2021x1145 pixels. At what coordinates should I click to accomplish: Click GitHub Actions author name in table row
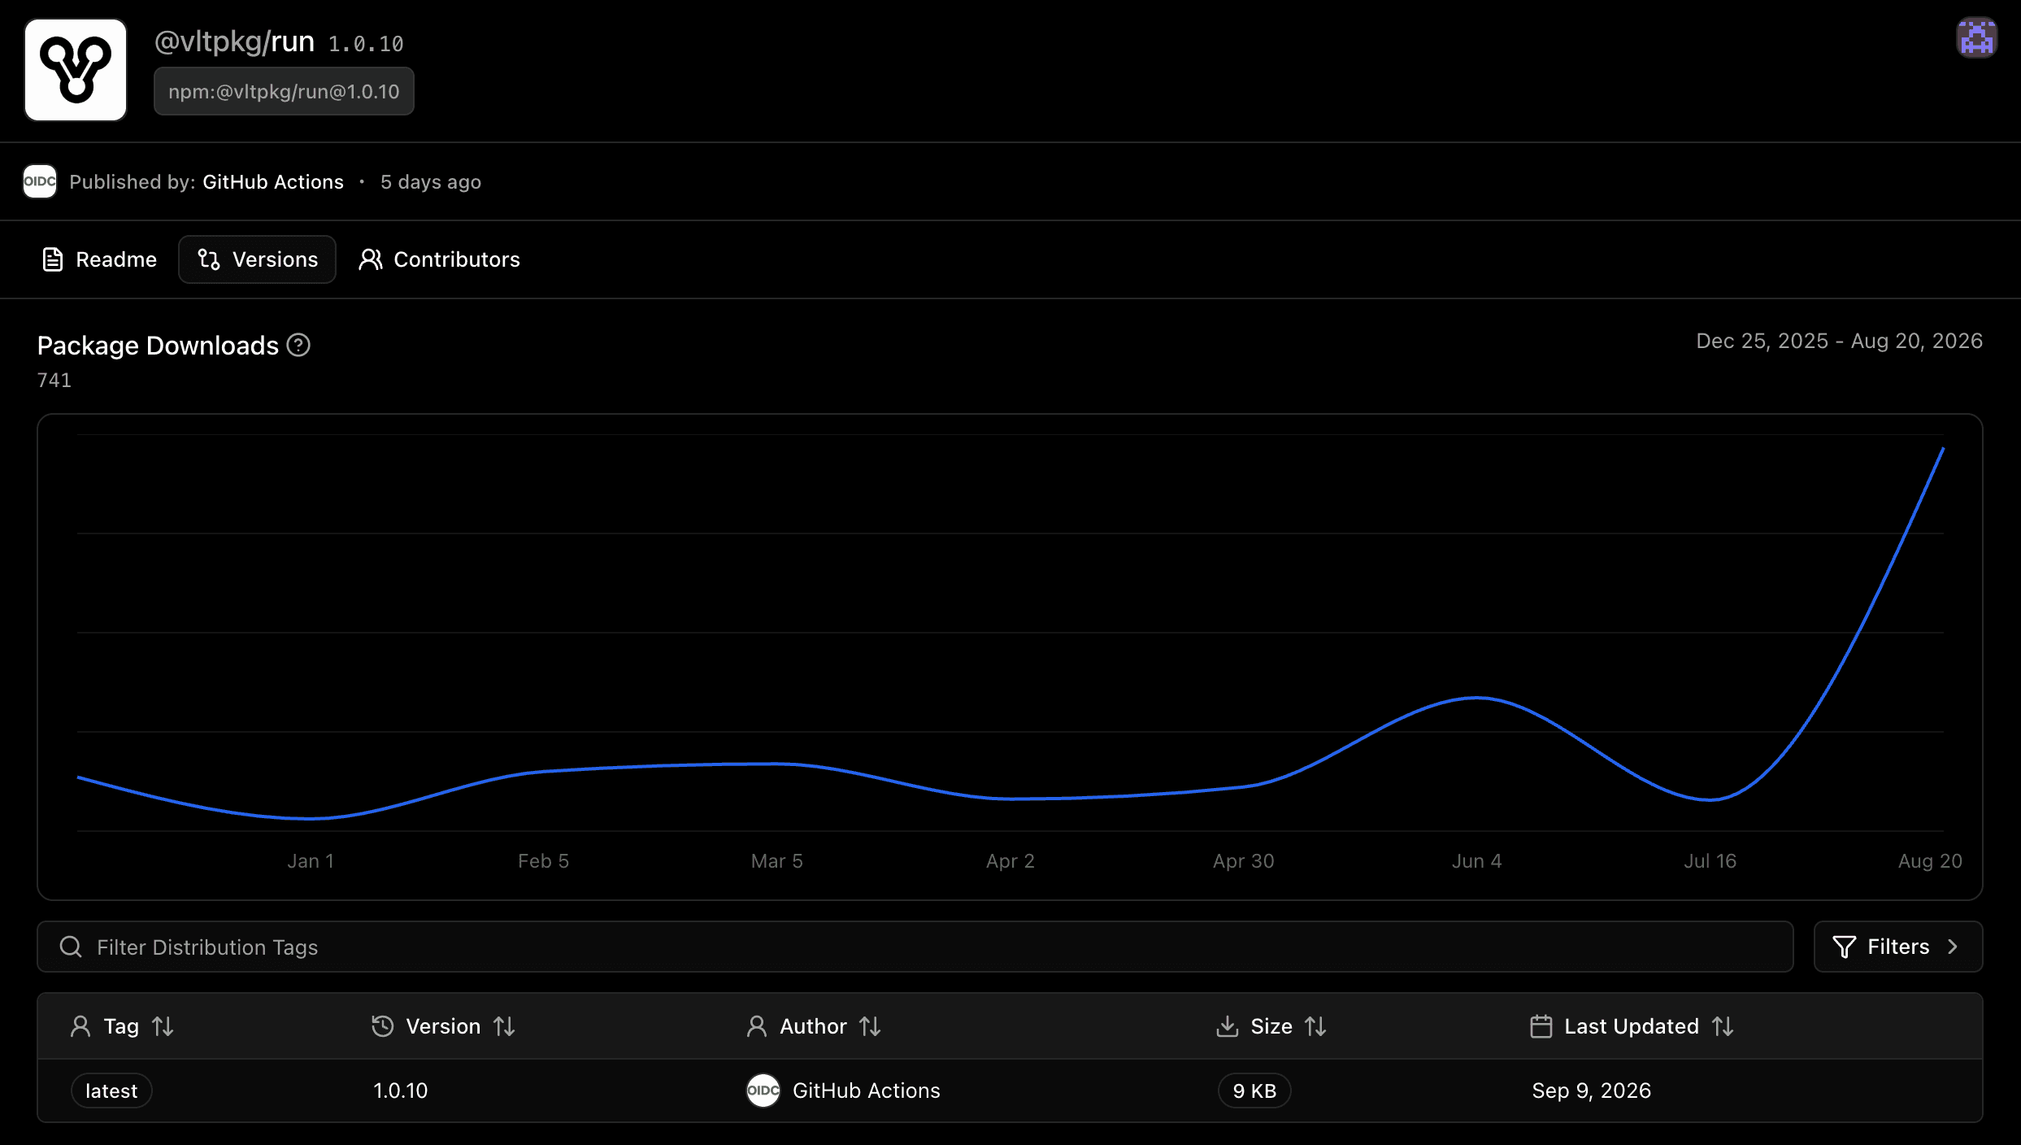pos(866,1091)
